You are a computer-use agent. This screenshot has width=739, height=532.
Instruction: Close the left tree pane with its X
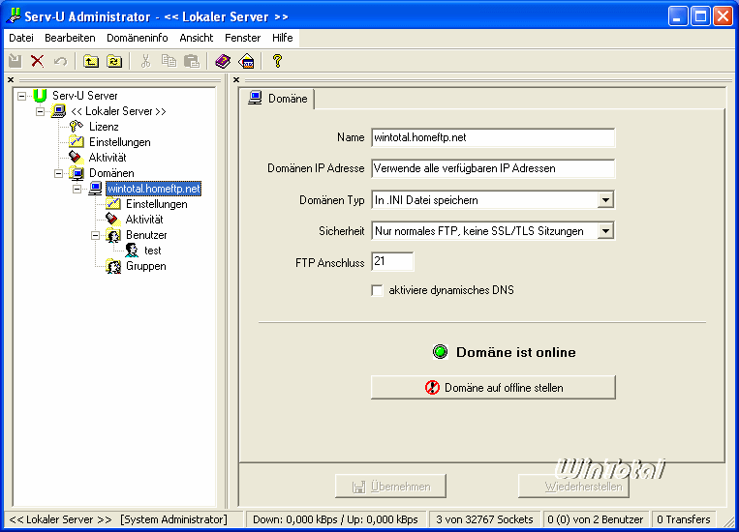pos(11,80)
